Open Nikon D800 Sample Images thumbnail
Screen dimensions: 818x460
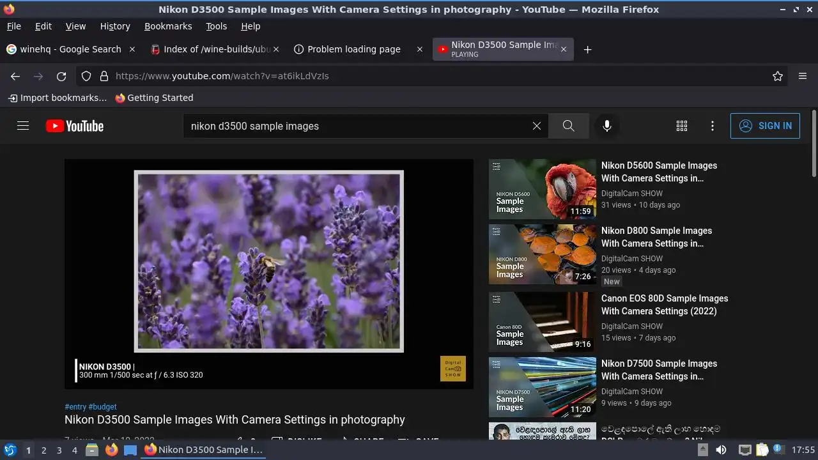point(543,254)
